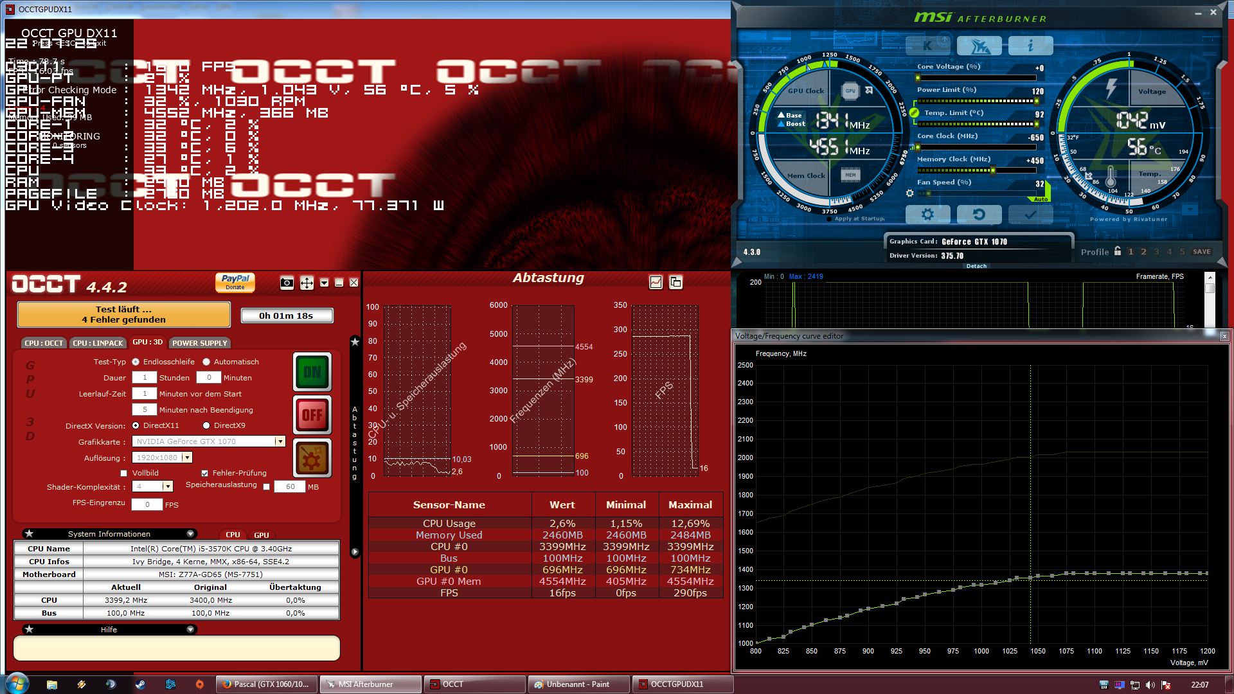This screenshot has height=694, width=1234.
Task: Open MSI Afterburner settings gear button
Action: point(927,215)
